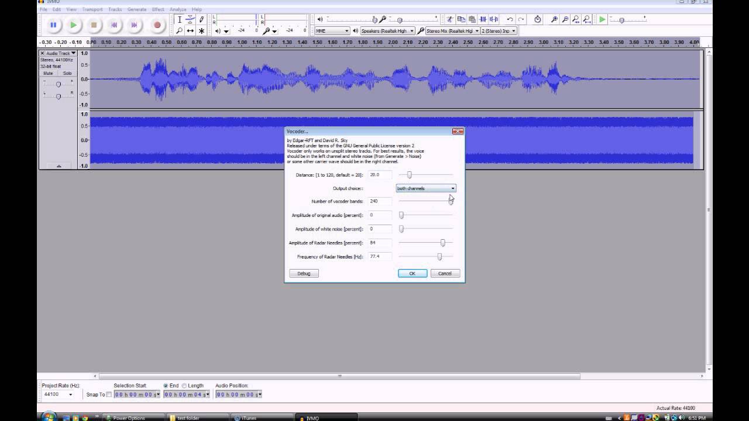Open the Tracks menu
The width and height of the screenshot is (749, 421).
pos(115,9)
